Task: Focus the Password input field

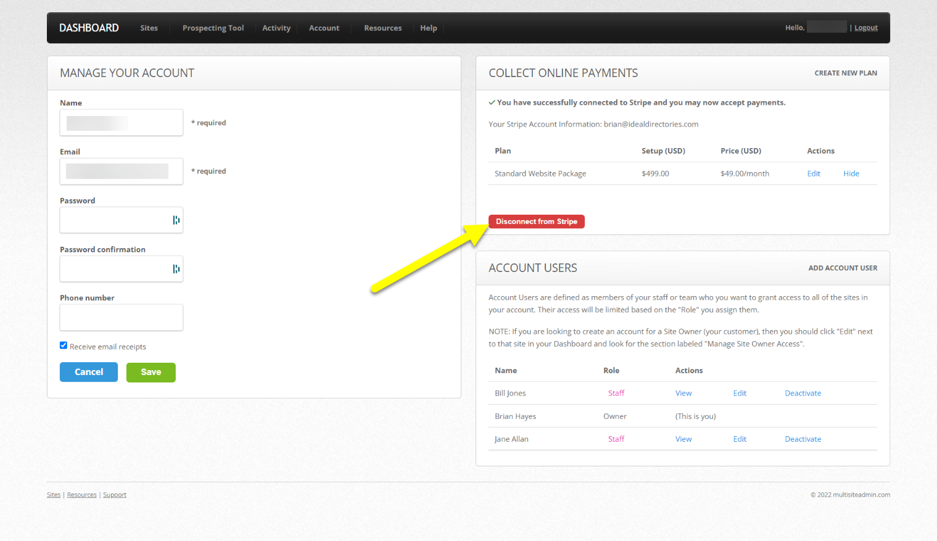Action: click(x=122, y=220)
